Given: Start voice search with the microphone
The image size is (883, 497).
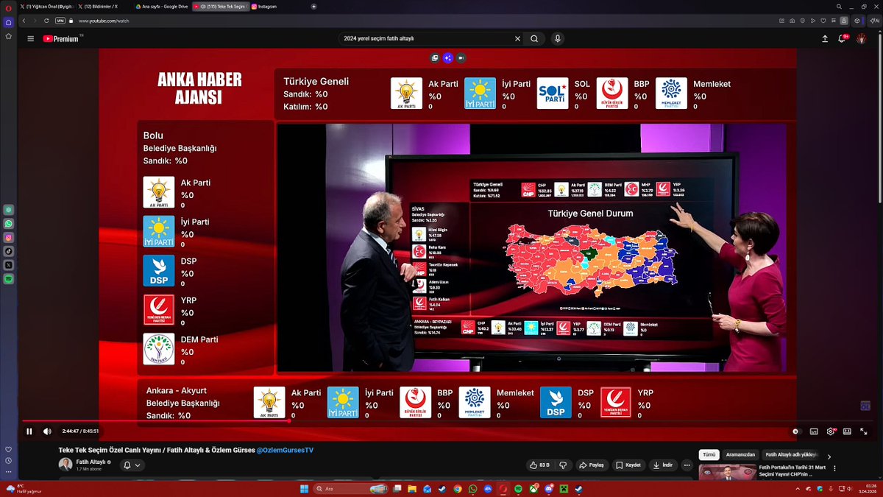Looking at the screenshot, I should pos(558,39).
